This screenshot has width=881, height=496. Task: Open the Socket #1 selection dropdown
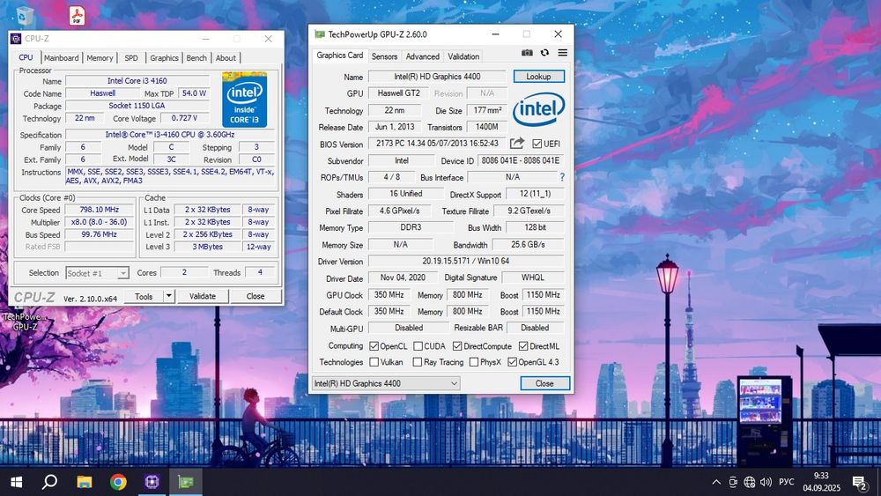pos(97,273)
